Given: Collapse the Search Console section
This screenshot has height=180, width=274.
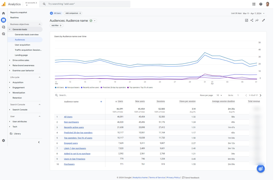Looking at the screenshot, I should point(40,105).
